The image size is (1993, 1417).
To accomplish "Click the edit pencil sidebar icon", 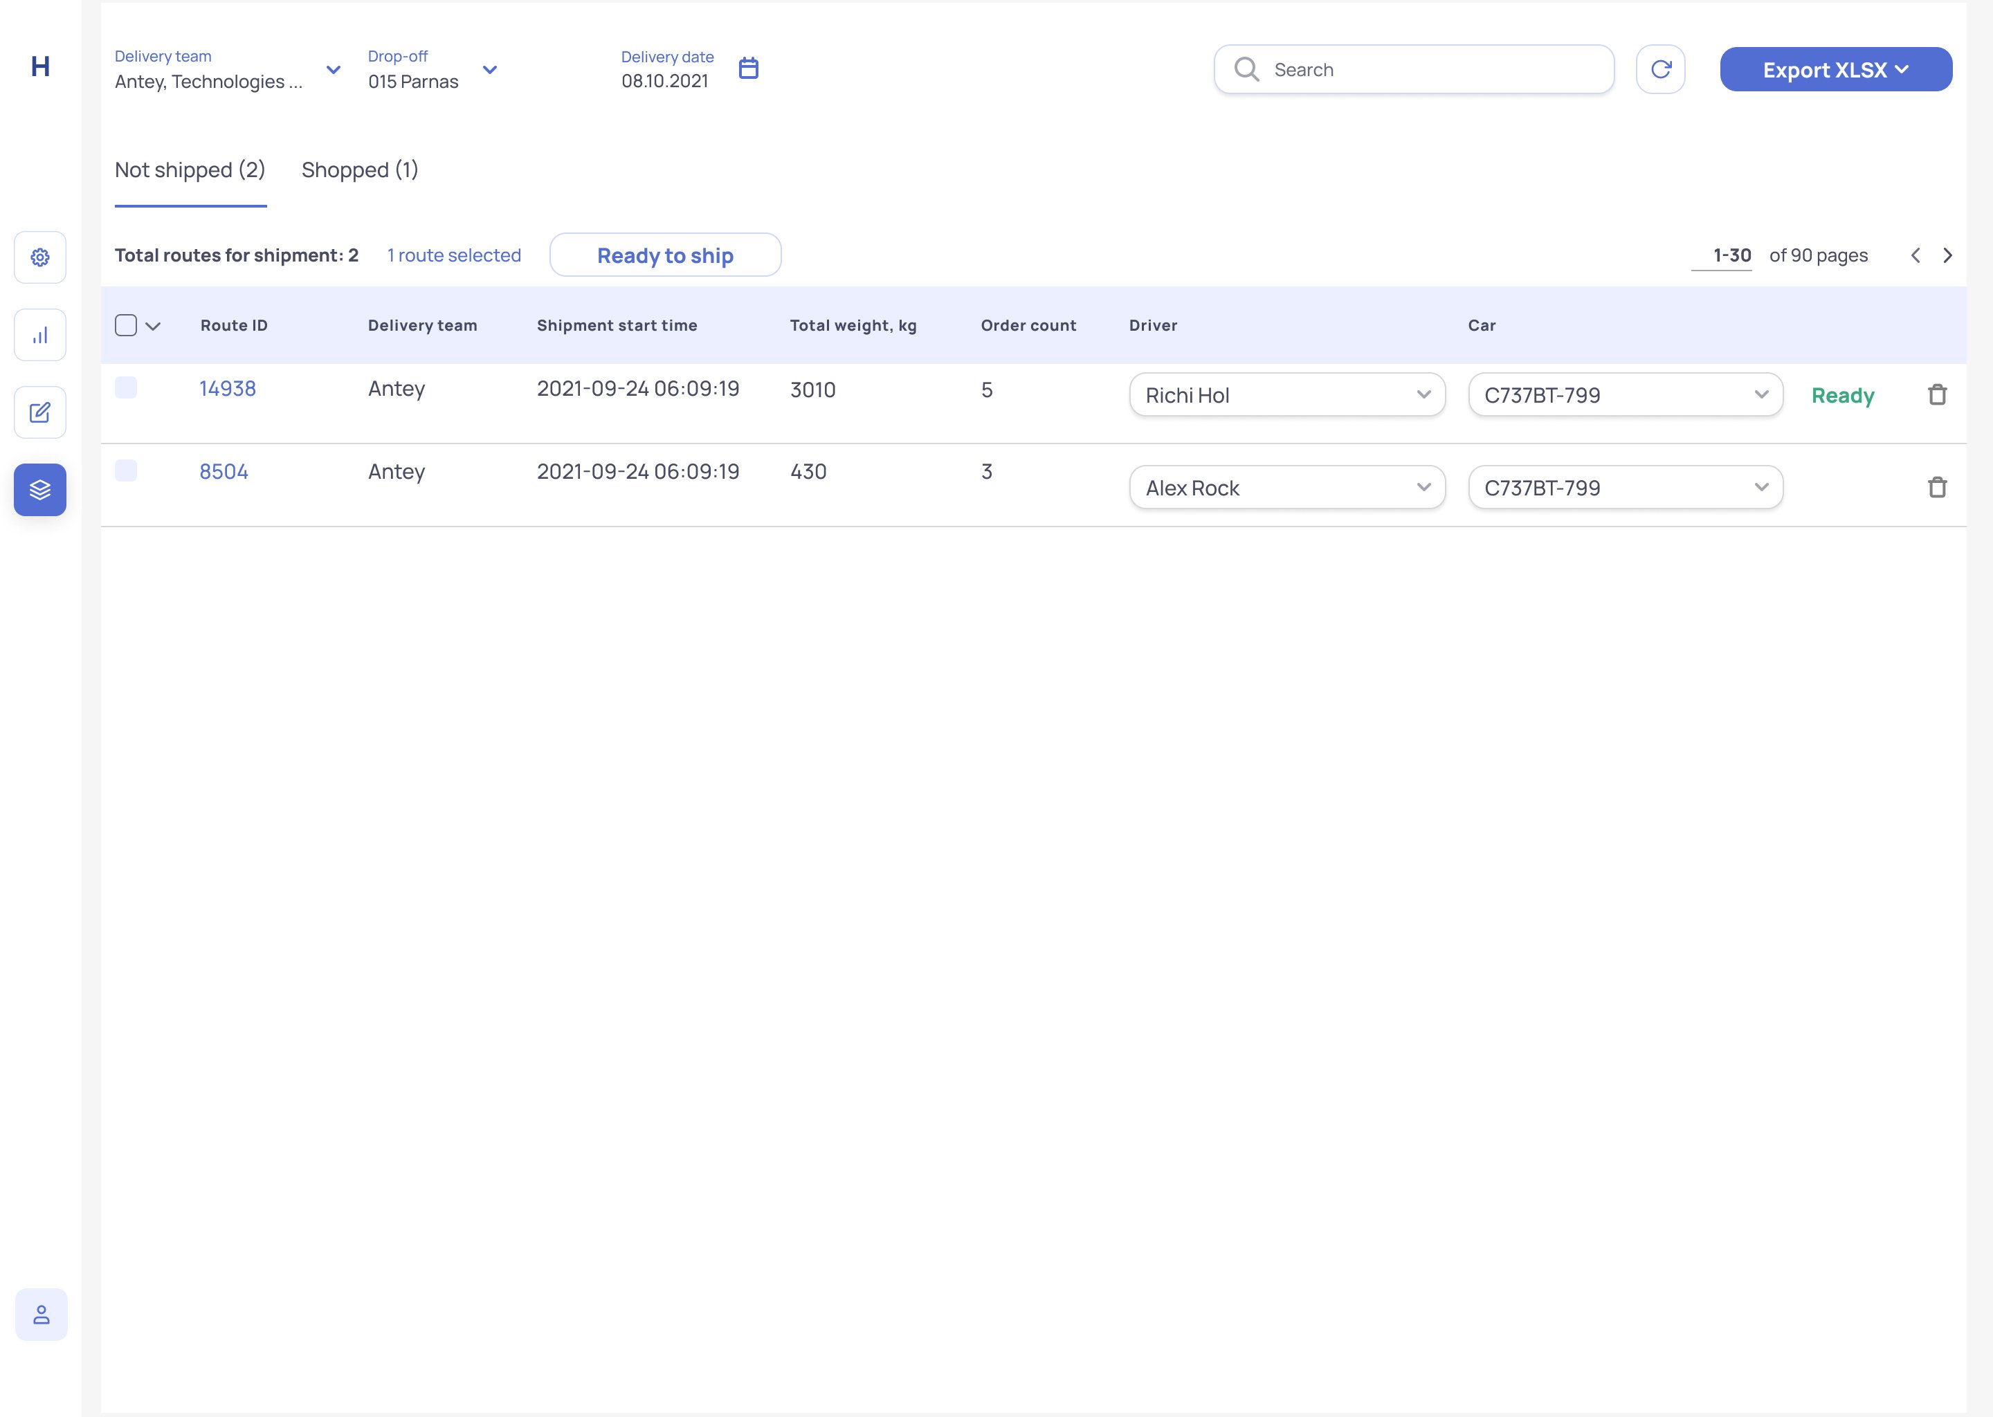I will click(x=40, y=412).
